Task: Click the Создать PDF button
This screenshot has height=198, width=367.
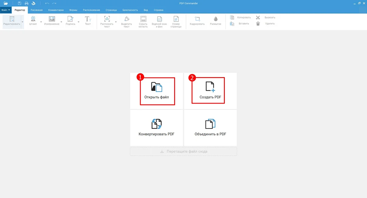Action: 210,91
